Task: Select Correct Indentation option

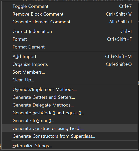Action: (x=70, y=31)
